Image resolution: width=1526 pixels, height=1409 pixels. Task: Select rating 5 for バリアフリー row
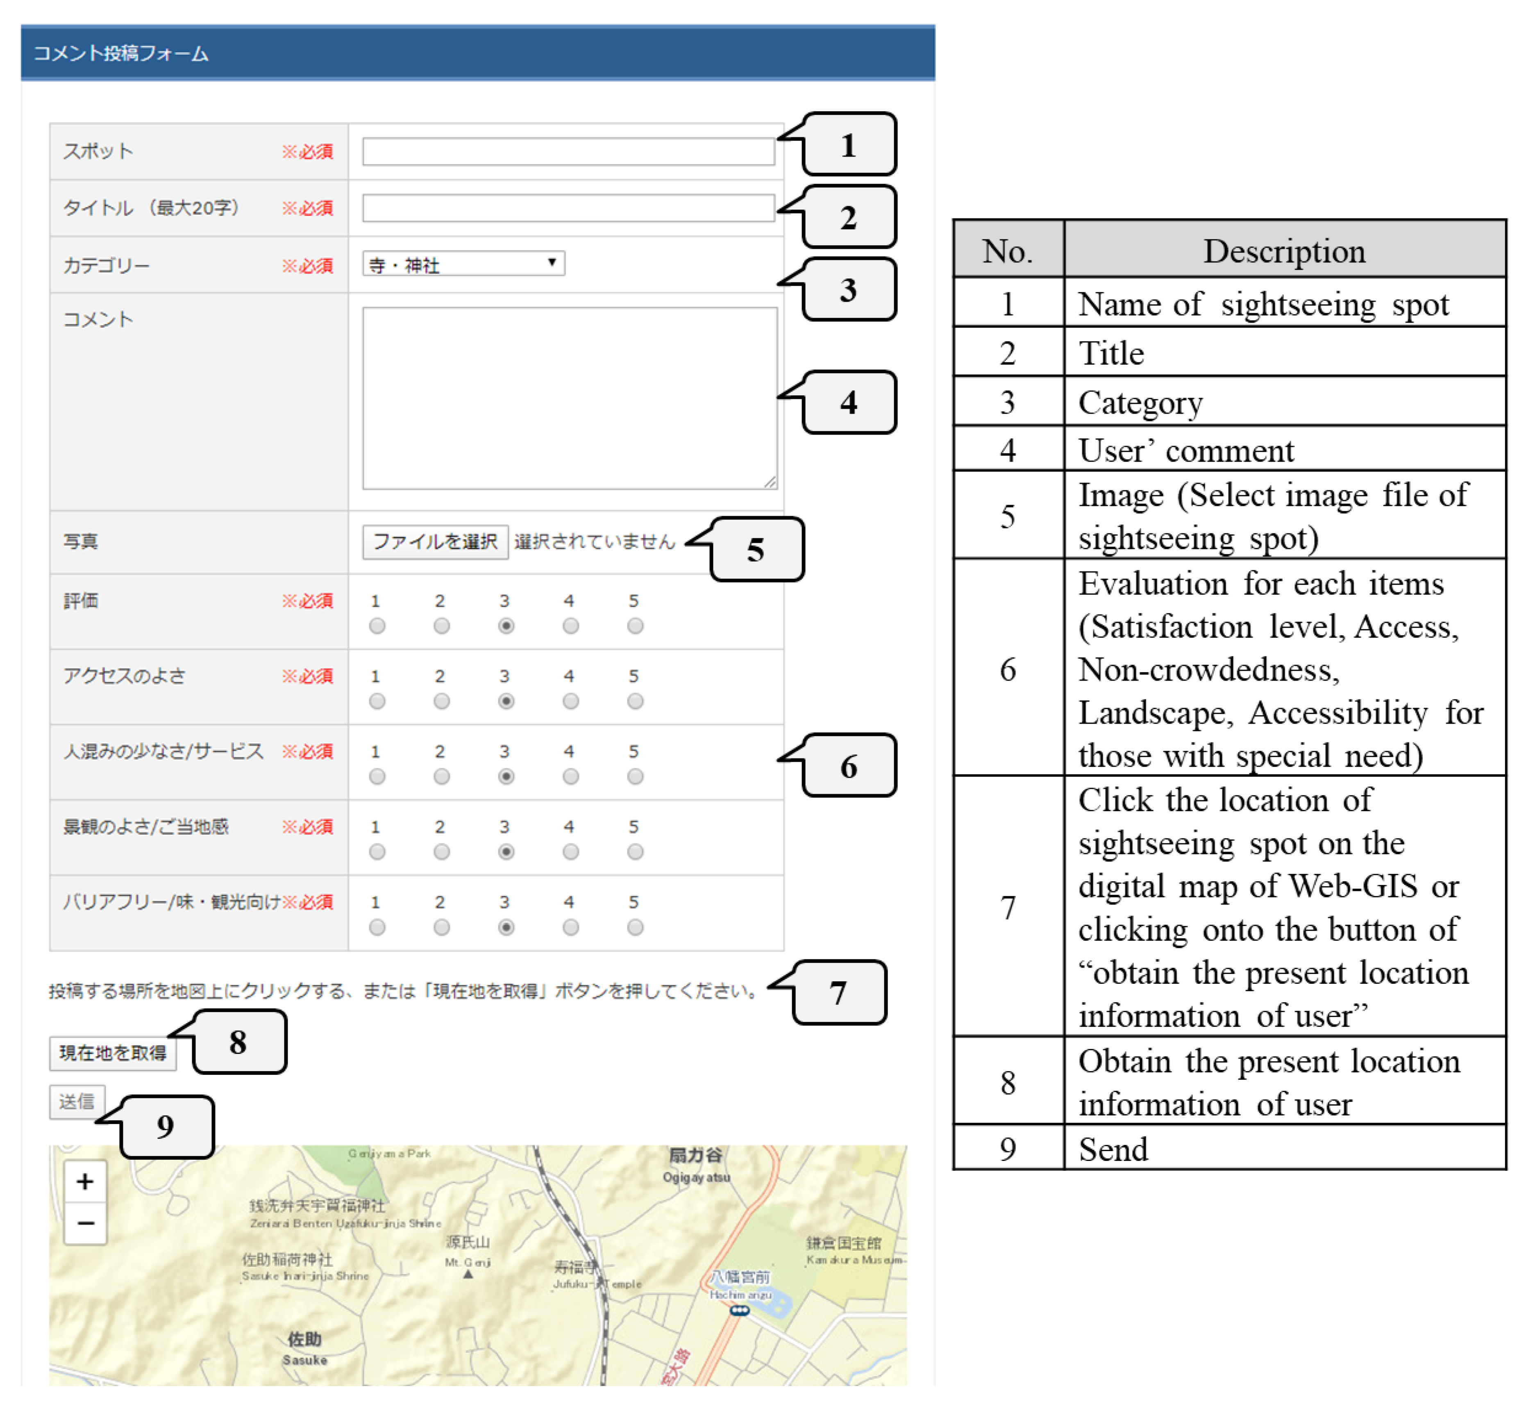click(x=635, y=928)
